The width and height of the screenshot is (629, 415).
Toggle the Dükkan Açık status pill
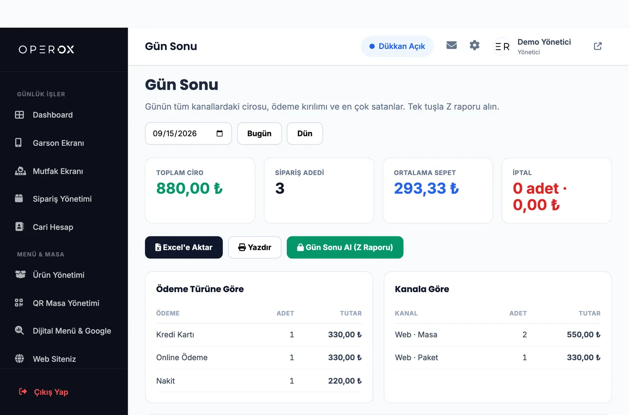click(x=397, y=46)
